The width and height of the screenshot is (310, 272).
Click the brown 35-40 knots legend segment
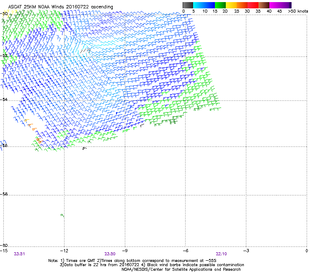[264, 5]
